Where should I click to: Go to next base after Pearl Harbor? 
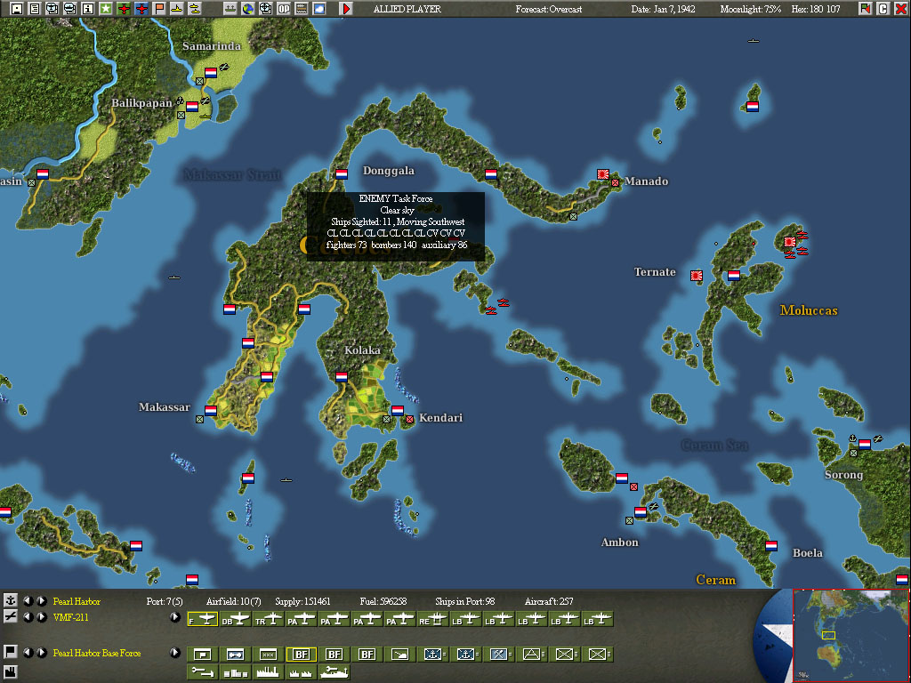41,600
